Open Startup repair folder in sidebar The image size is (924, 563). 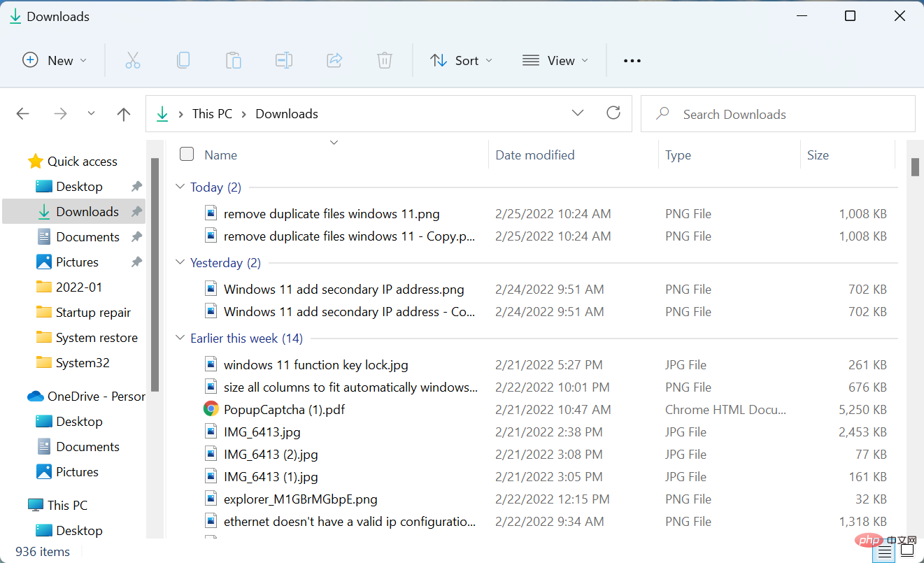[x=93, y=313]
